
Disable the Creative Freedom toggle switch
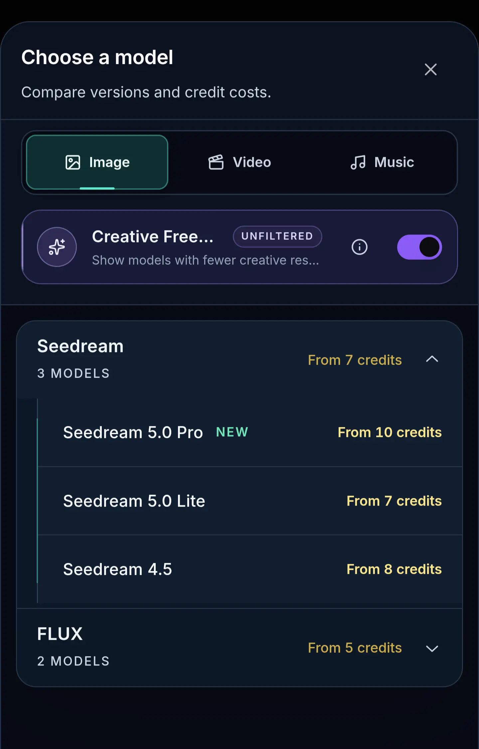[x=419, y=247]
